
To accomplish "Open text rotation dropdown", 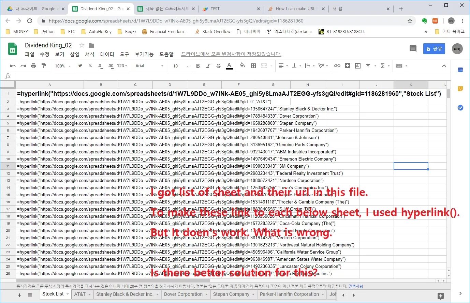I will click(x=323, y=66).
